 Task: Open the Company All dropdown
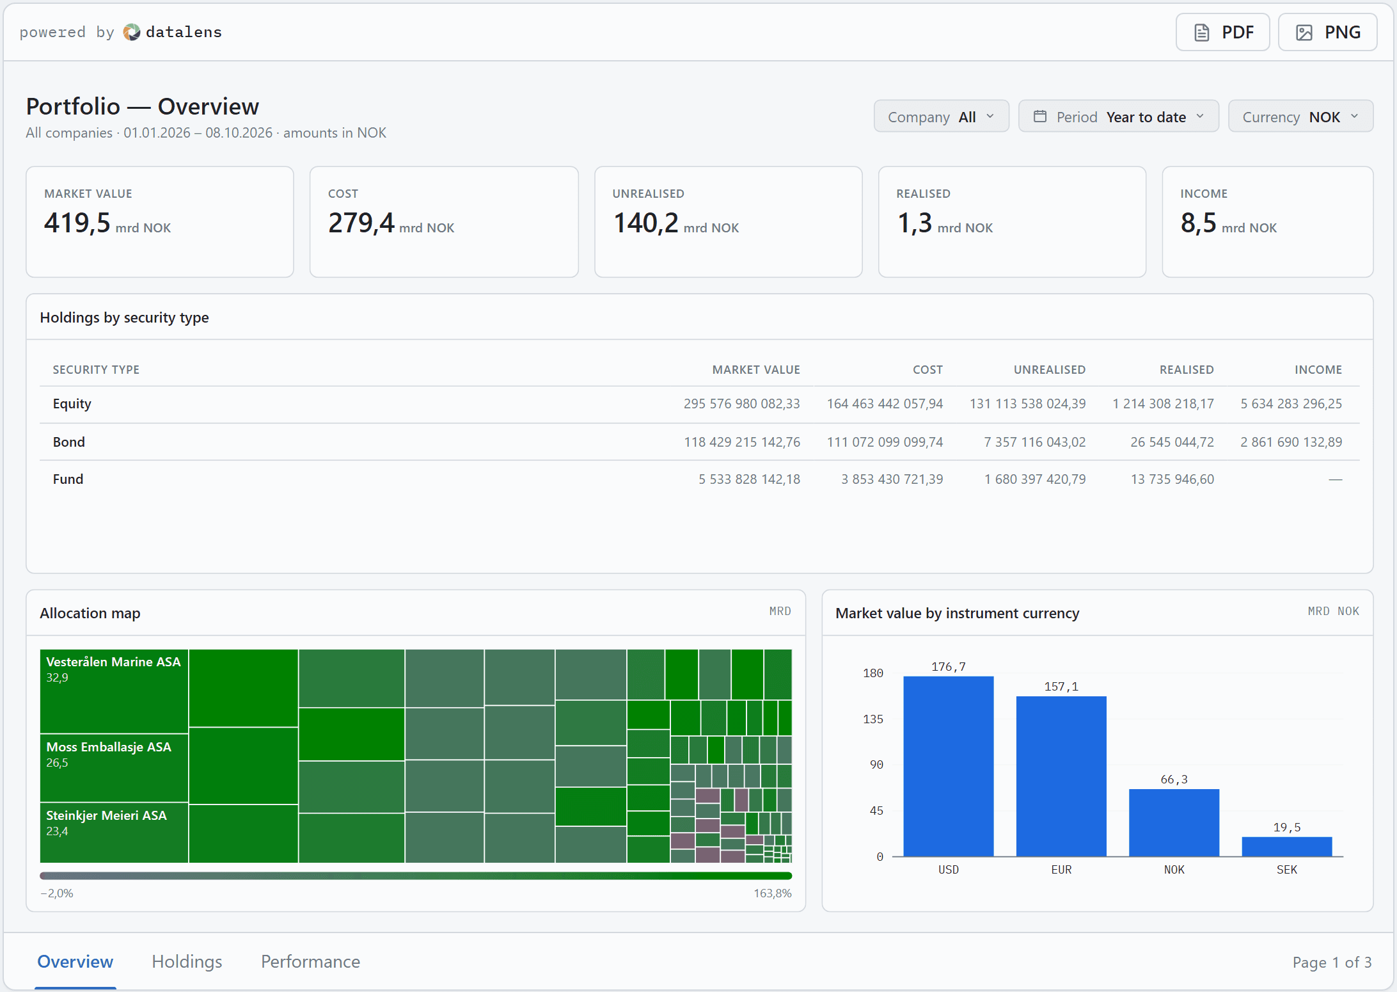pos(942,116)
